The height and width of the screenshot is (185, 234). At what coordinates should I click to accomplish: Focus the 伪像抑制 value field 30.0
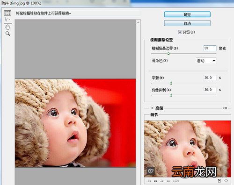(x=210, y=90)
